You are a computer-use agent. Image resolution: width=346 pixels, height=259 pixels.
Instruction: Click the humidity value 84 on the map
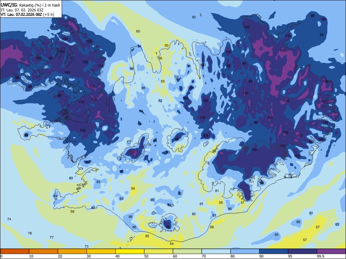pyautogui.click(x=55, y=196)
